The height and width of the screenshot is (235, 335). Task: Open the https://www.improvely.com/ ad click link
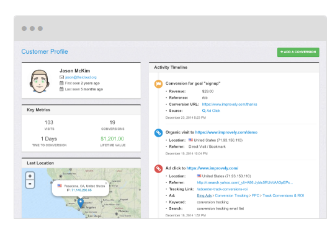[212, 168]
